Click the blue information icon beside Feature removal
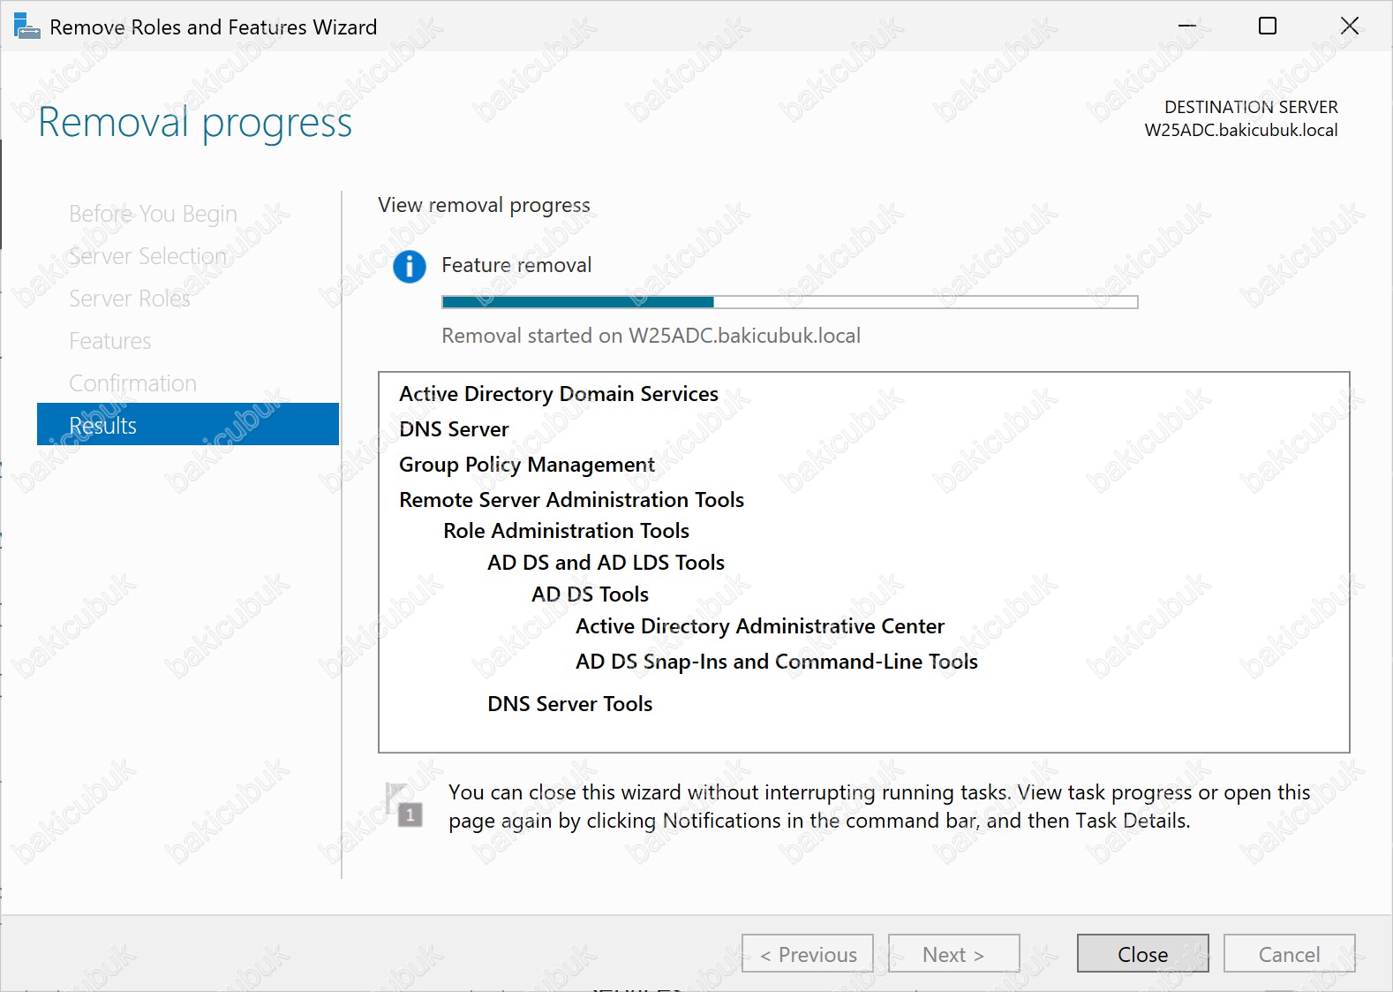Screen dimensions: 1393x992 410,266
